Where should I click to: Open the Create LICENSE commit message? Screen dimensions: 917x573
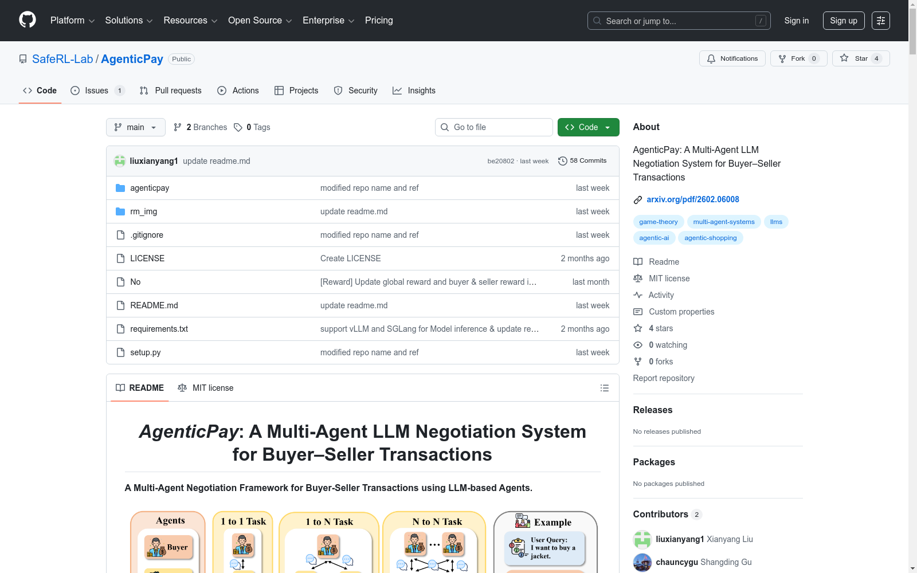point(351,258)
